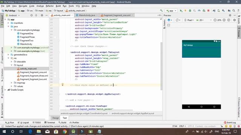Image resolution: width=241 pixels, height=135 pixels.
Task: Open the Terminal tool window
Action: (x=49, y=123)
